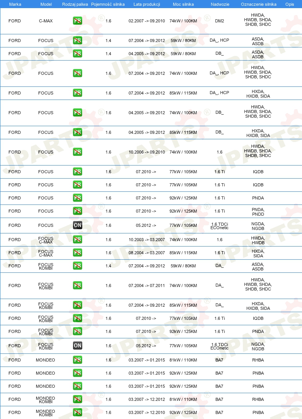Screen dimensions: 302x419
Task: Click the 08.2004 -> 03.2007 production years cell
Action: (x=147, y=253)
